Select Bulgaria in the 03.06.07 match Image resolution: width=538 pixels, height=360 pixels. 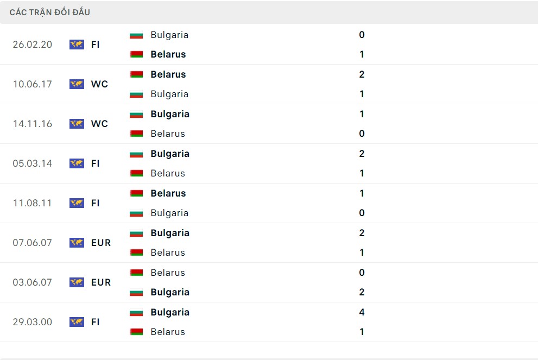[x=170, y=292]
